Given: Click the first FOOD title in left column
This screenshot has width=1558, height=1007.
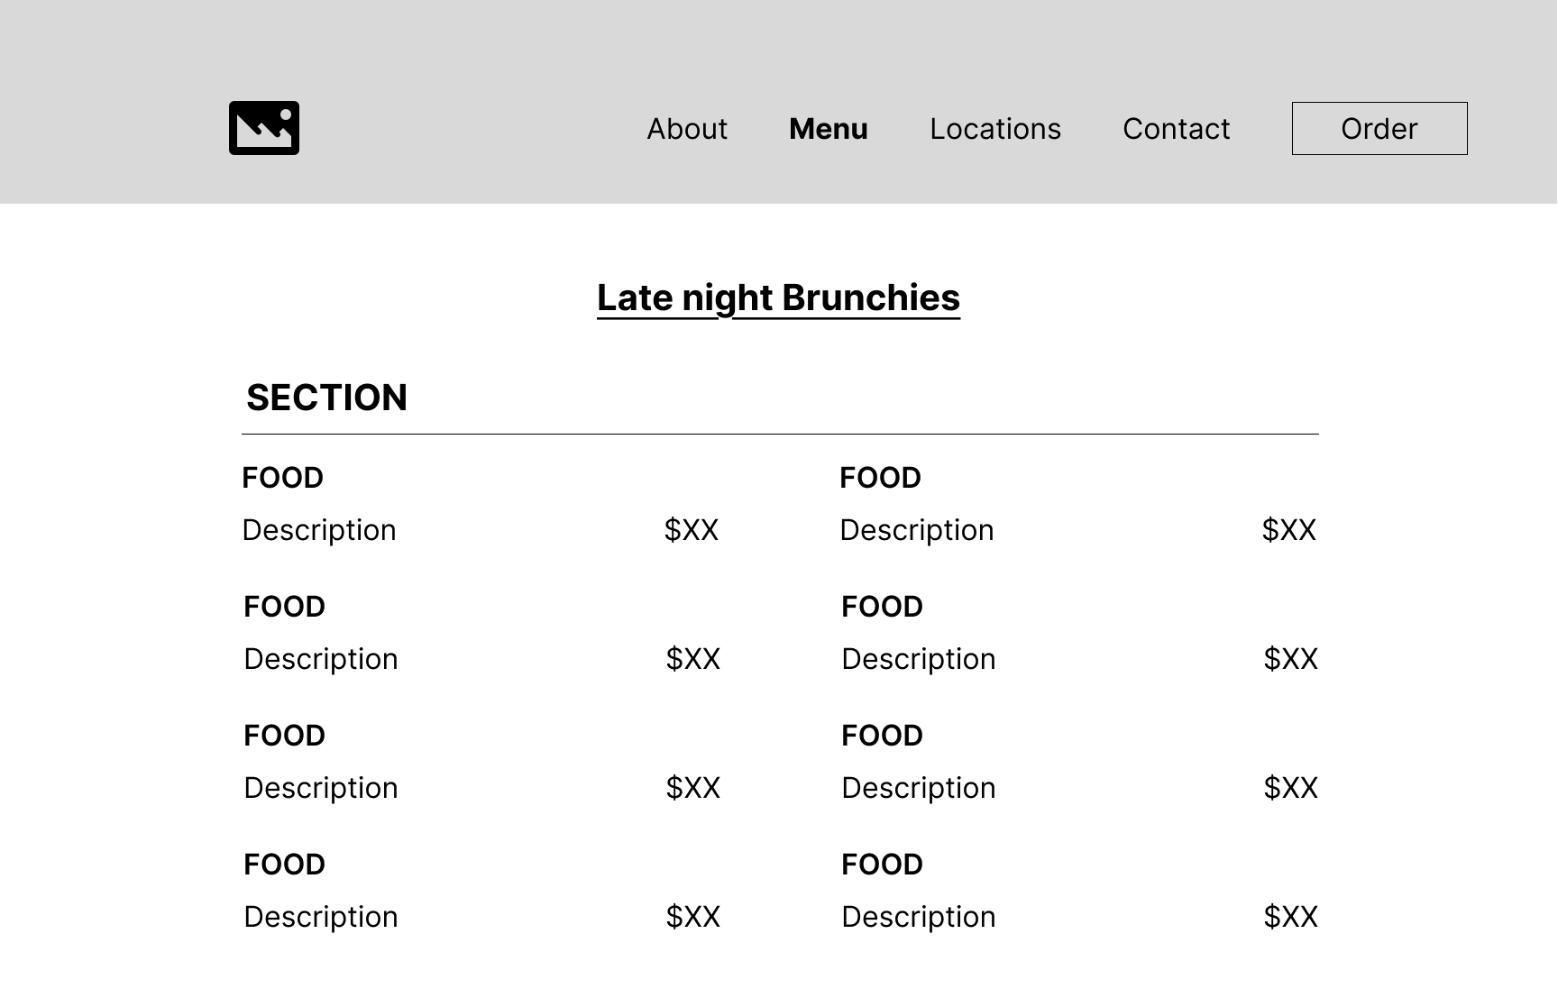Looking at the screenshot, I should [x=283, y=478].
